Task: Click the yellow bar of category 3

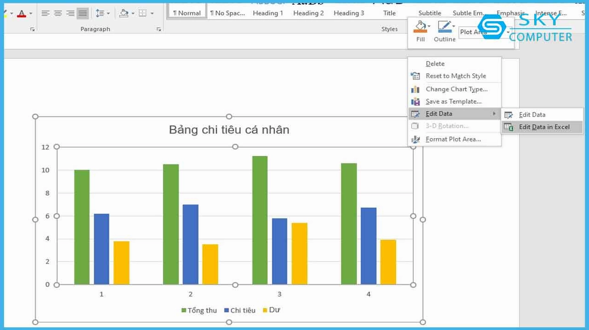Action: (x=299, y=253)
